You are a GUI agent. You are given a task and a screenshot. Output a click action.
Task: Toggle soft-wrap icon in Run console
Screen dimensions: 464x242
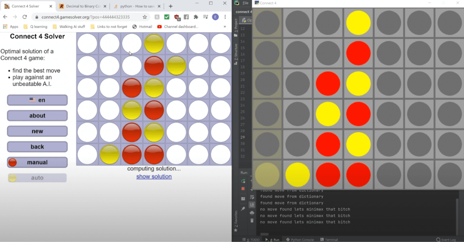tap(252, 198)
